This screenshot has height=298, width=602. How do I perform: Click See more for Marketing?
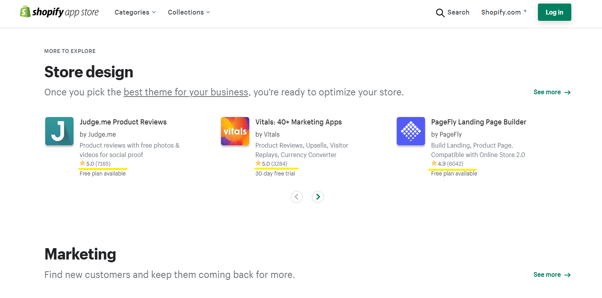(552, 275)
